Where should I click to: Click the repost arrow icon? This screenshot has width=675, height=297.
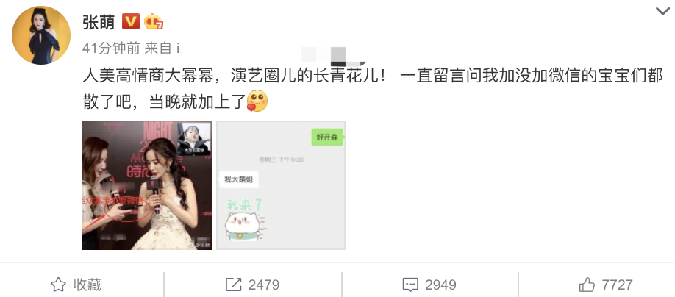point(234,285)
